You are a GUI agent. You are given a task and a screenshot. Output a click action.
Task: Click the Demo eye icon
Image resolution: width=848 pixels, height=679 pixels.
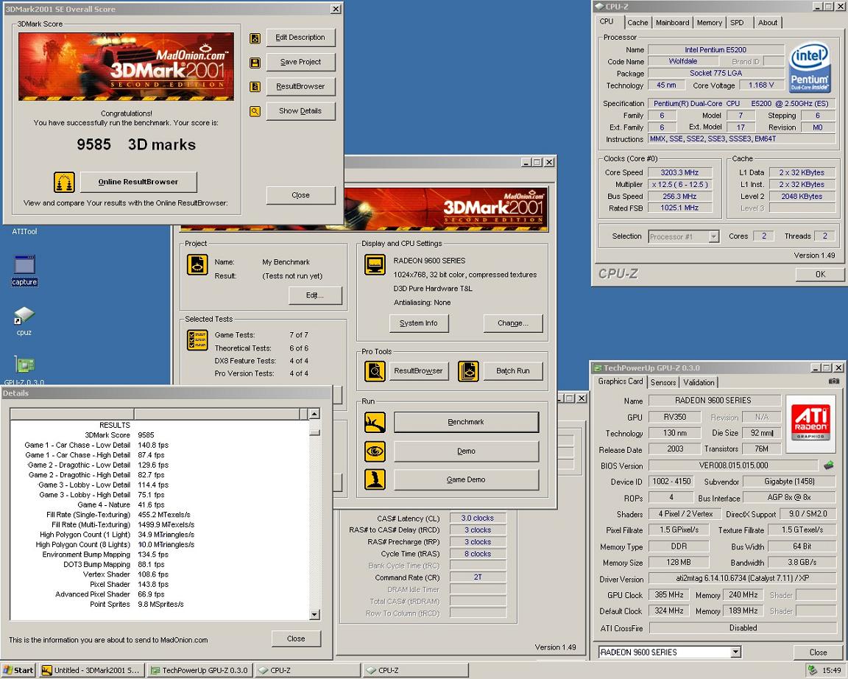[375, 451]
